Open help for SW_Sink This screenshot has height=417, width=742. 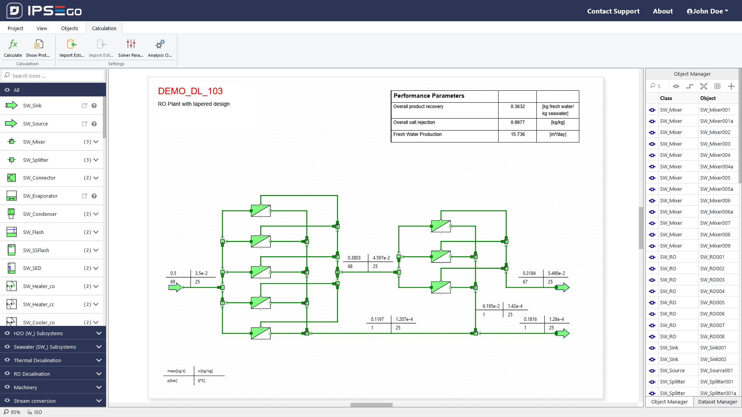(94, 106)
